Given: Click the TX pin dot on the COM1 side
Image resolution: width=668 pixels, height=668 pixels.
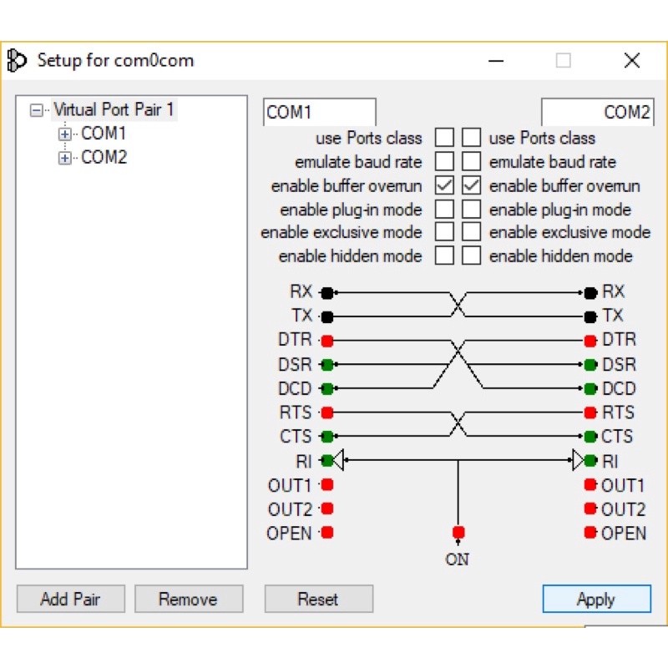Looking at the screenshot, I should coord(327,317).
